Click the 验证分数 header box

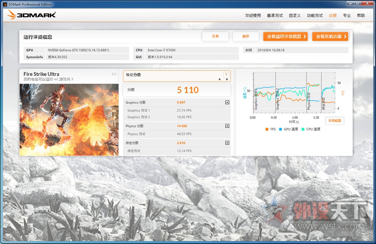pos(177,76)
